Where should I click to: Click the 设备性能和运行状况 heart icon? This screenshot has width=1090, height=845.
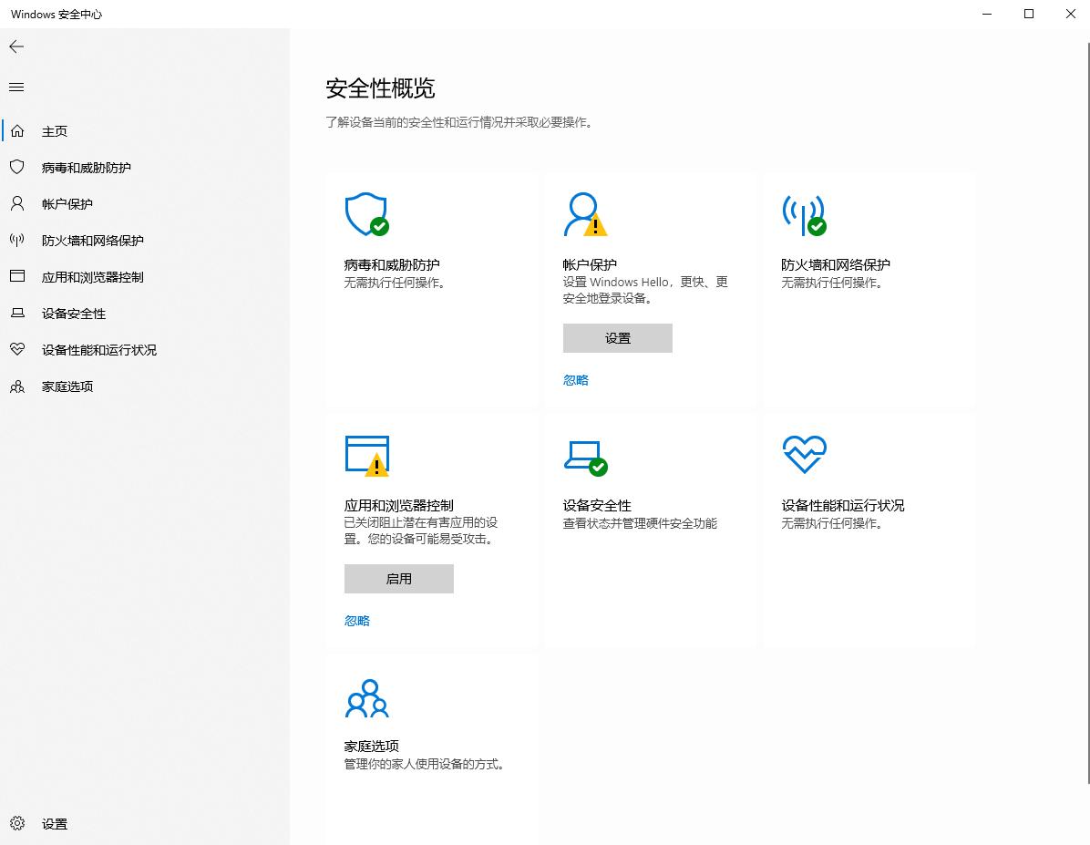(x=804, y=452)
